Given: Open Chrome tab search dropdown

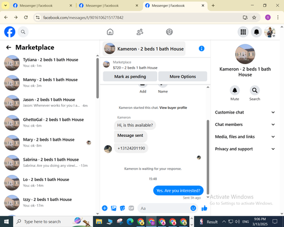Looking at the screenshot, I should (x=6, y=6).
